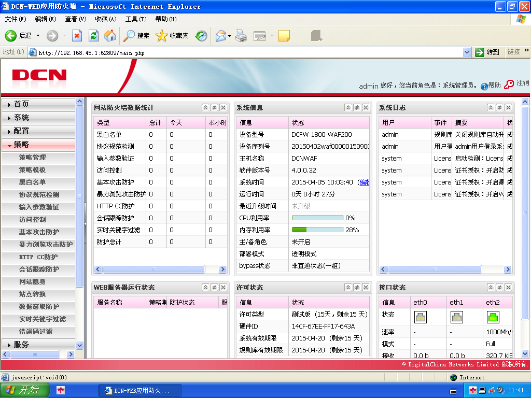Open the address bar dropdown arrow
The height and width of the screenshot is (398, 531).
(x=467, y=52)
